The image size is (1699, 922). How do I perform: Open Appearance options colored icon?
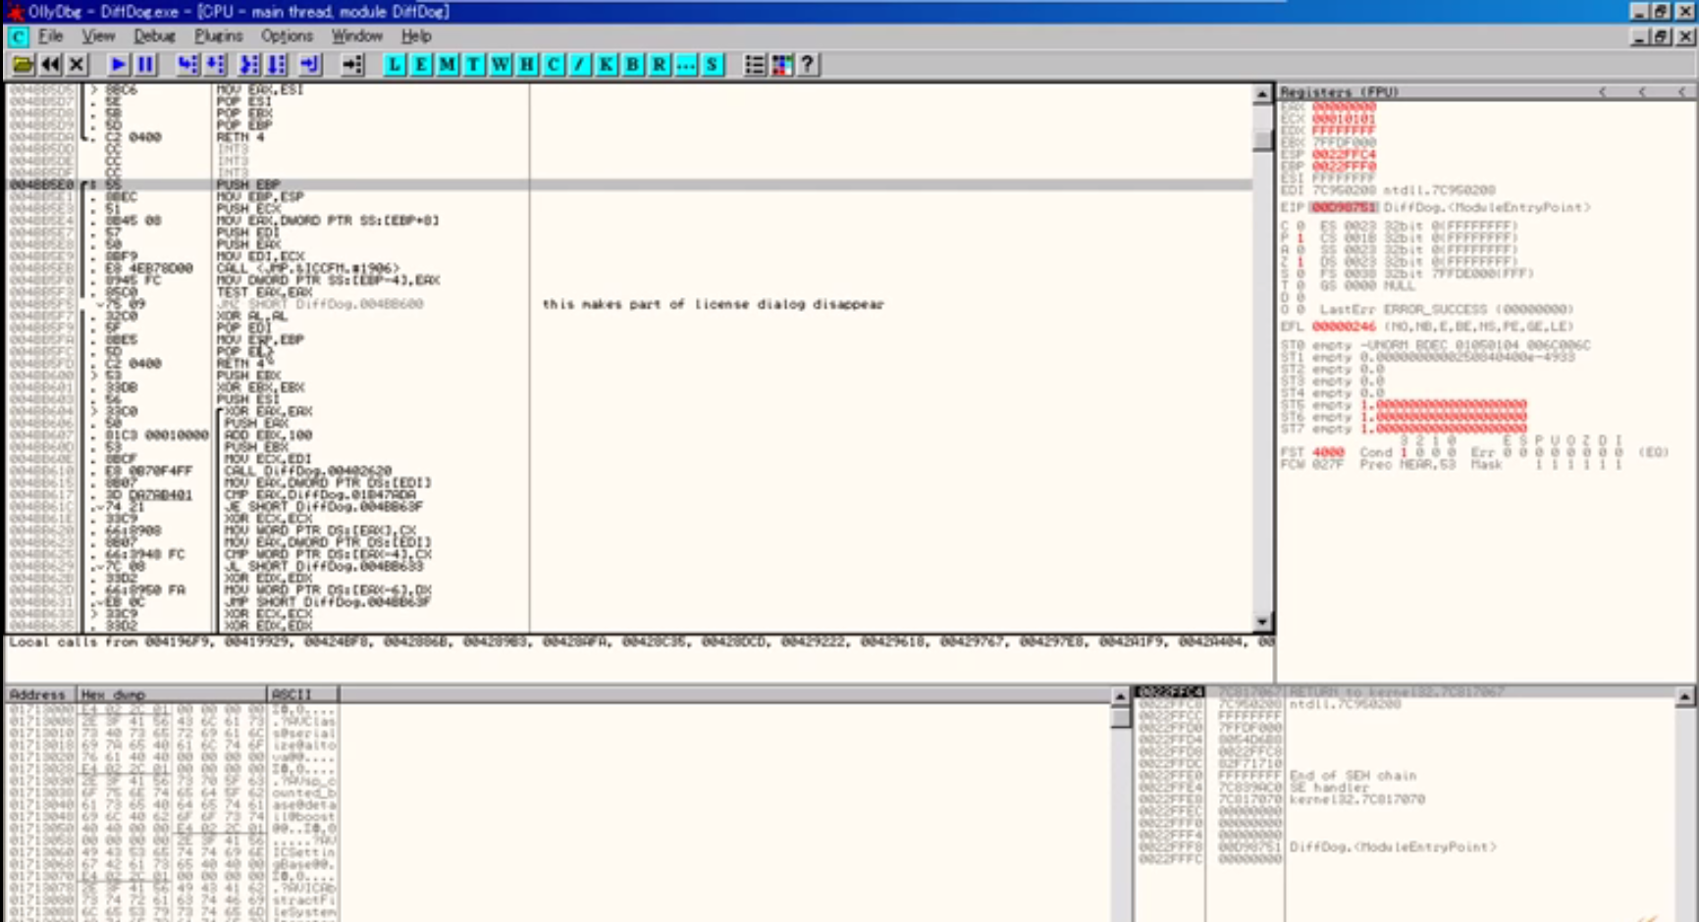781,65
